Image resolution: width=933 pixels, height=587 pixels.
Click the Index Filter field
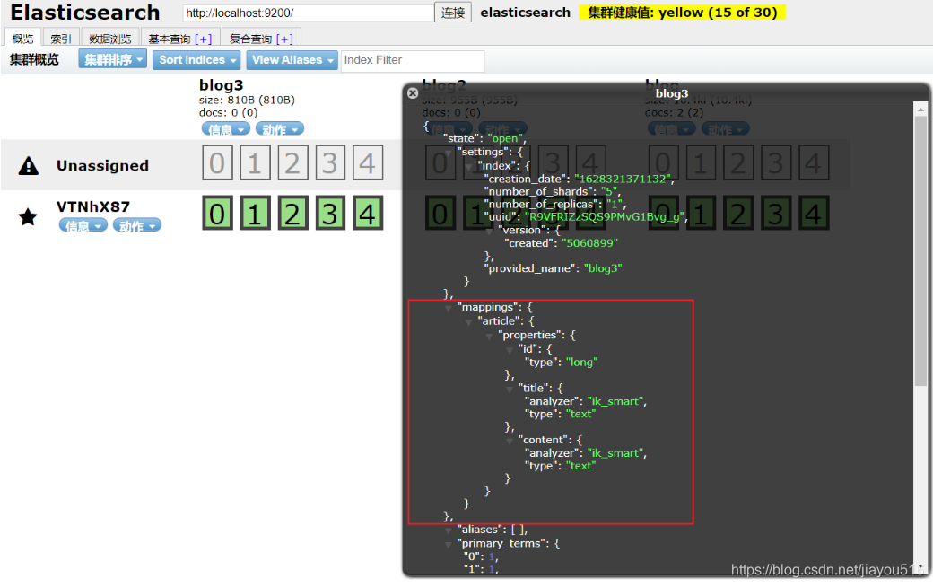413,60
